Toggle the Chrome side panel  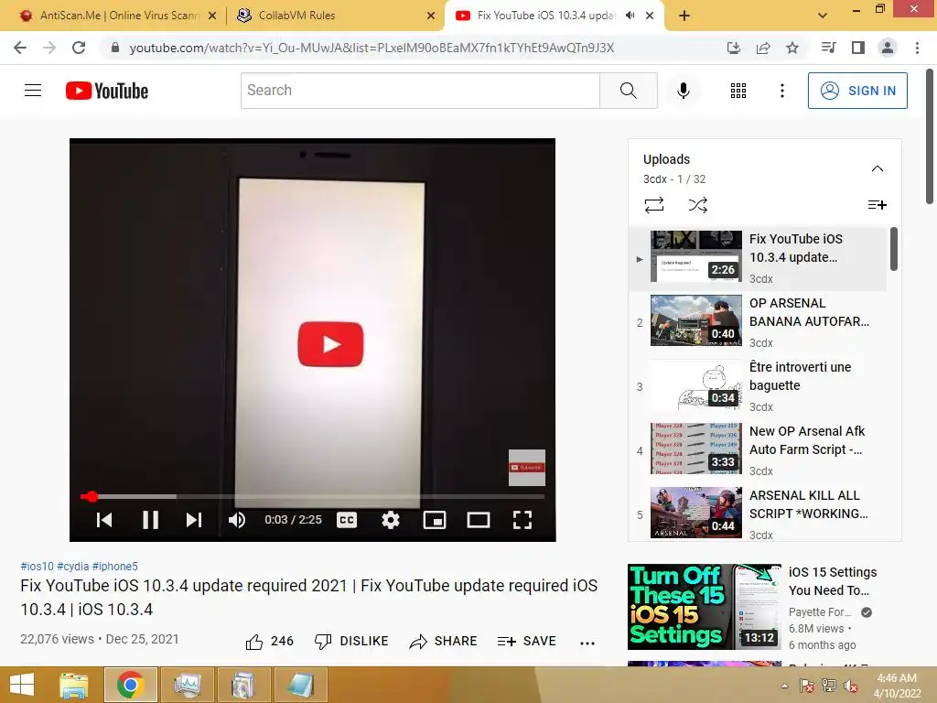coord(857,48)
